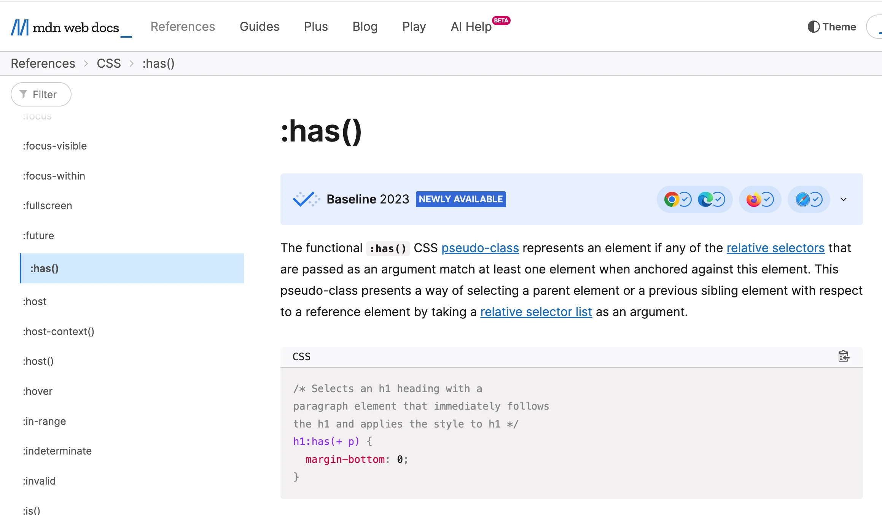
Task: Click the CSS breadcrumb link
Action: tap(109, 64)
